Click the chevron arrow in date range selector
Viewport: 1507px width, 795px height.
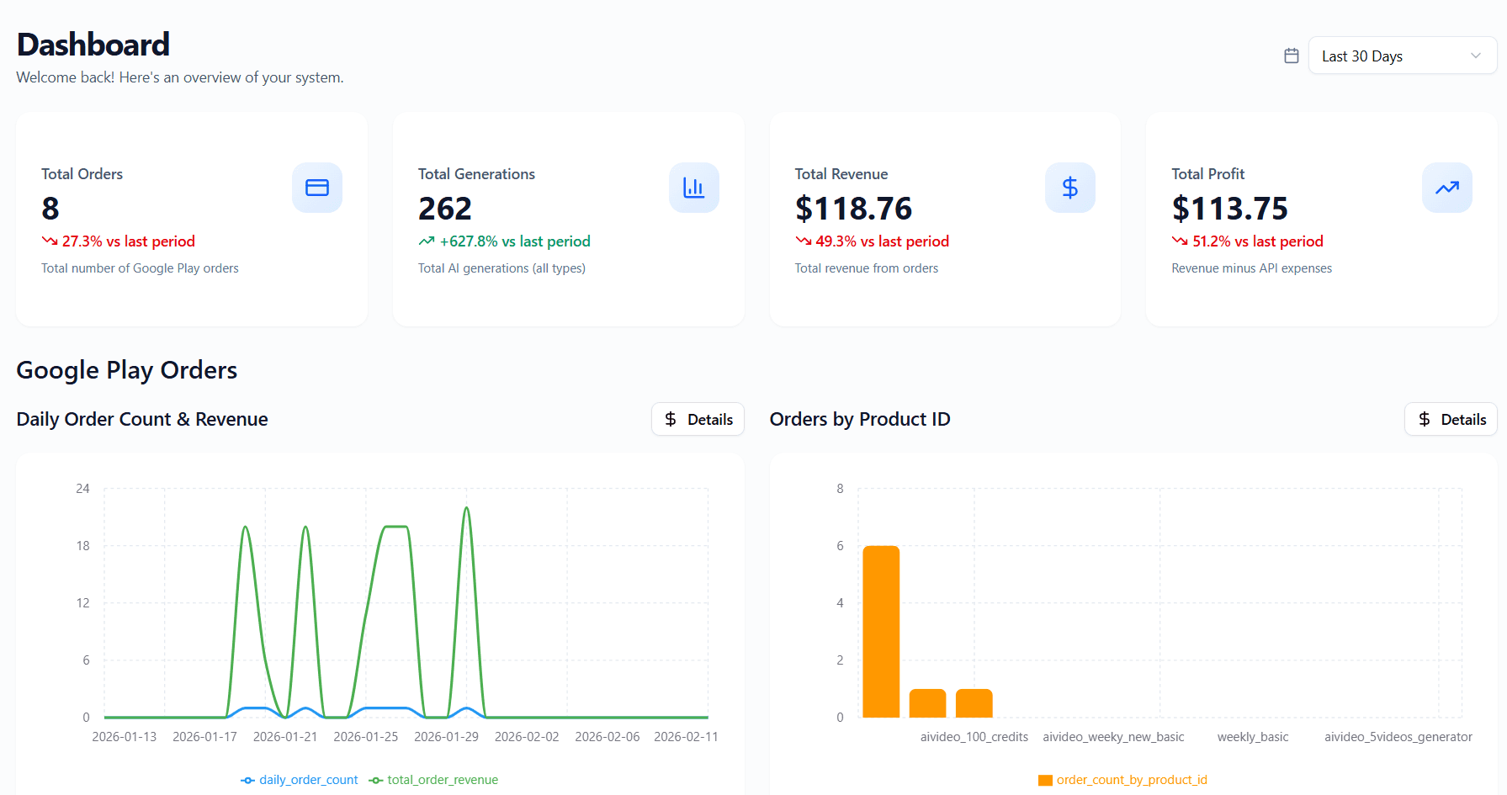[1475, 56]
